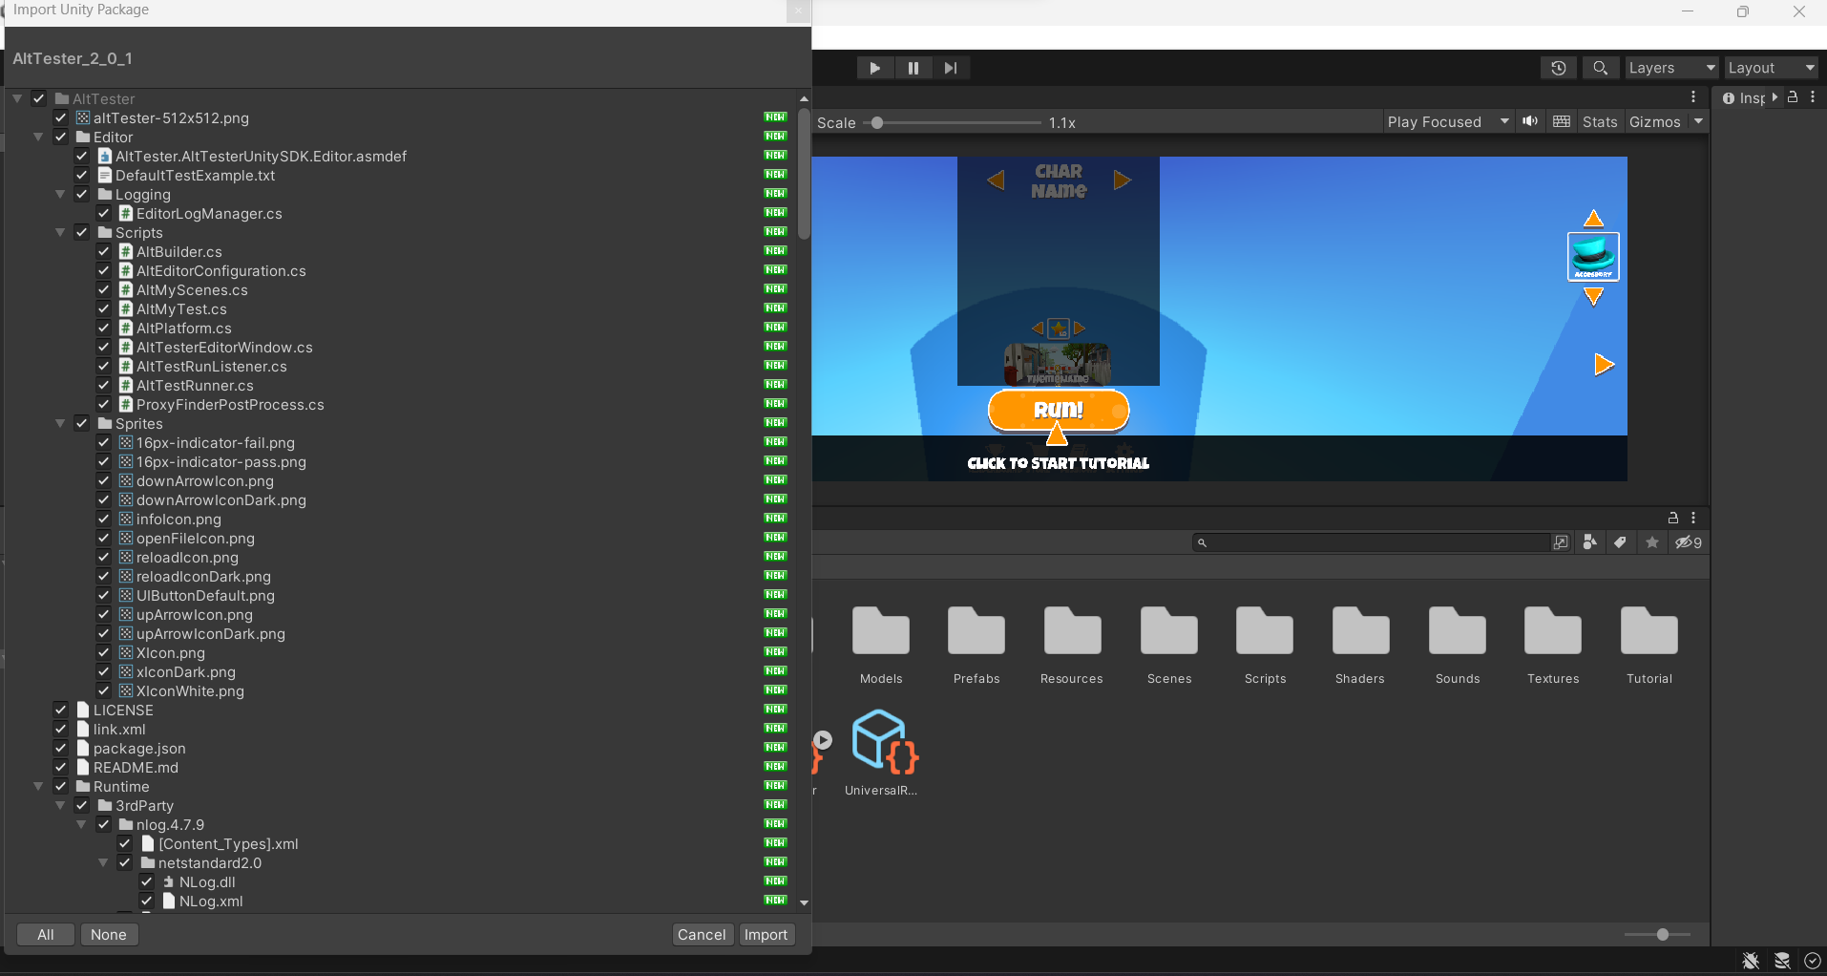Pause the running game

point(913,68)
